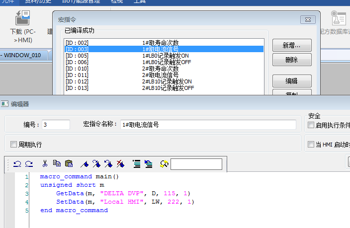Enable the 周期执行 checkbox

point(14,145)
